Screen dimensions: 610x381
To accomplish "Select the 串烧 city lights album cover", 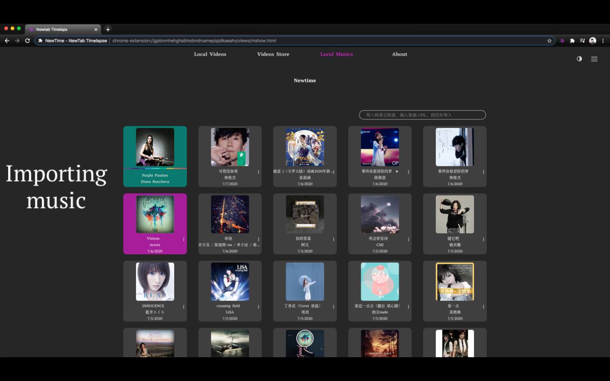I will 230,214.
